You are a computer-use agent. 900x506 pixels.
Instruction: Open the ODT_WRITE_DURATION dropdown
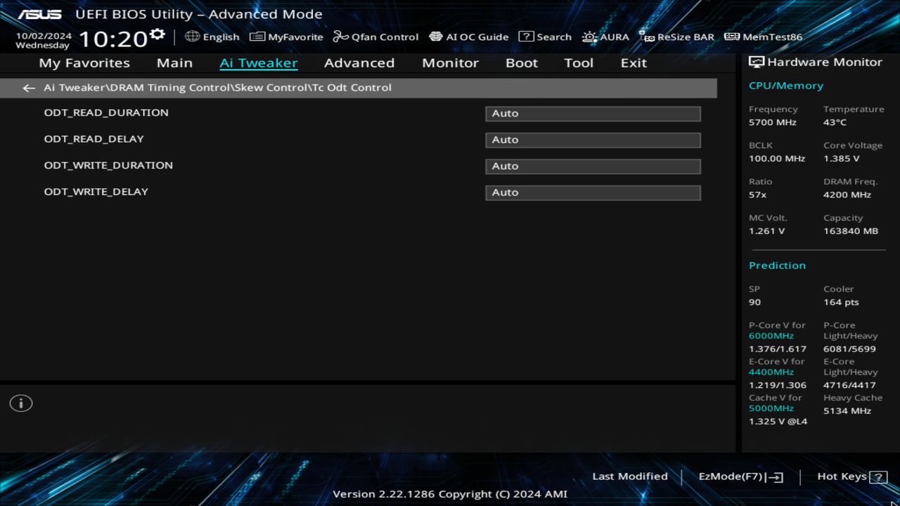592,166
